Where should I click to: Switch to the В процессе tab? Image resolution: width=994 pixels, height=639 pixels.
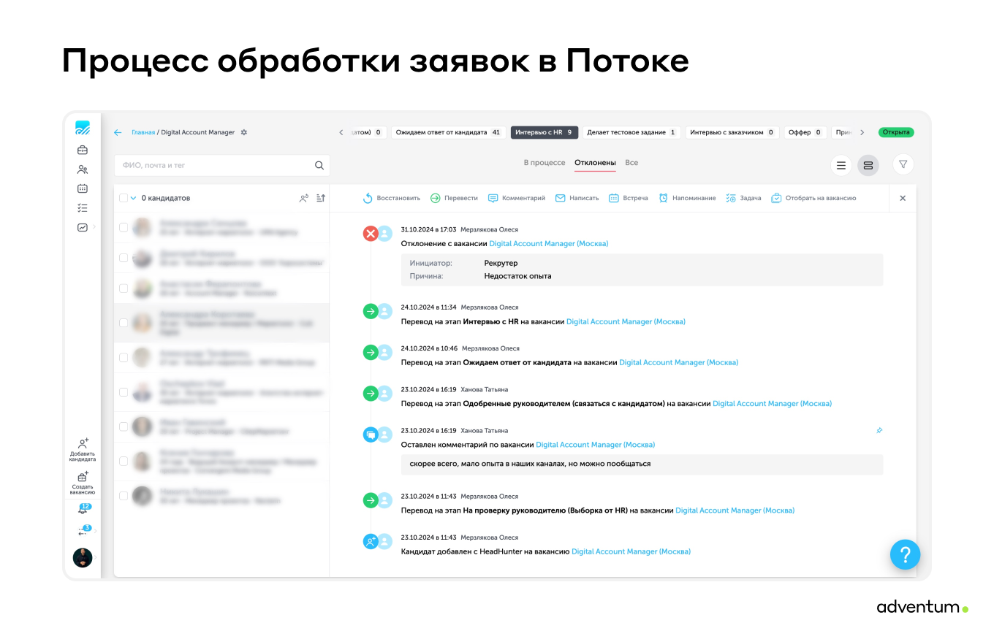coord(544,162)
